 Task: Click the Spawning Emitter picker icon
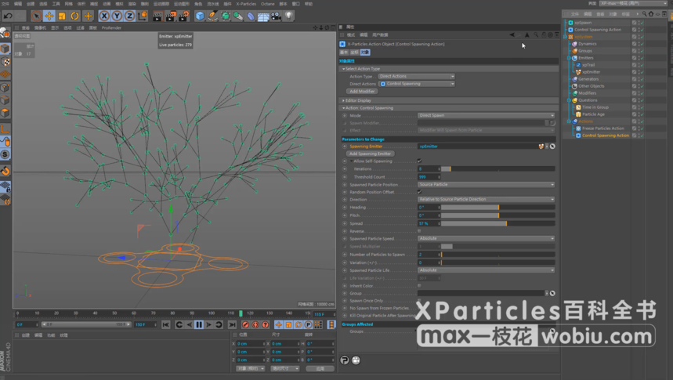click(x=552, y=147)
